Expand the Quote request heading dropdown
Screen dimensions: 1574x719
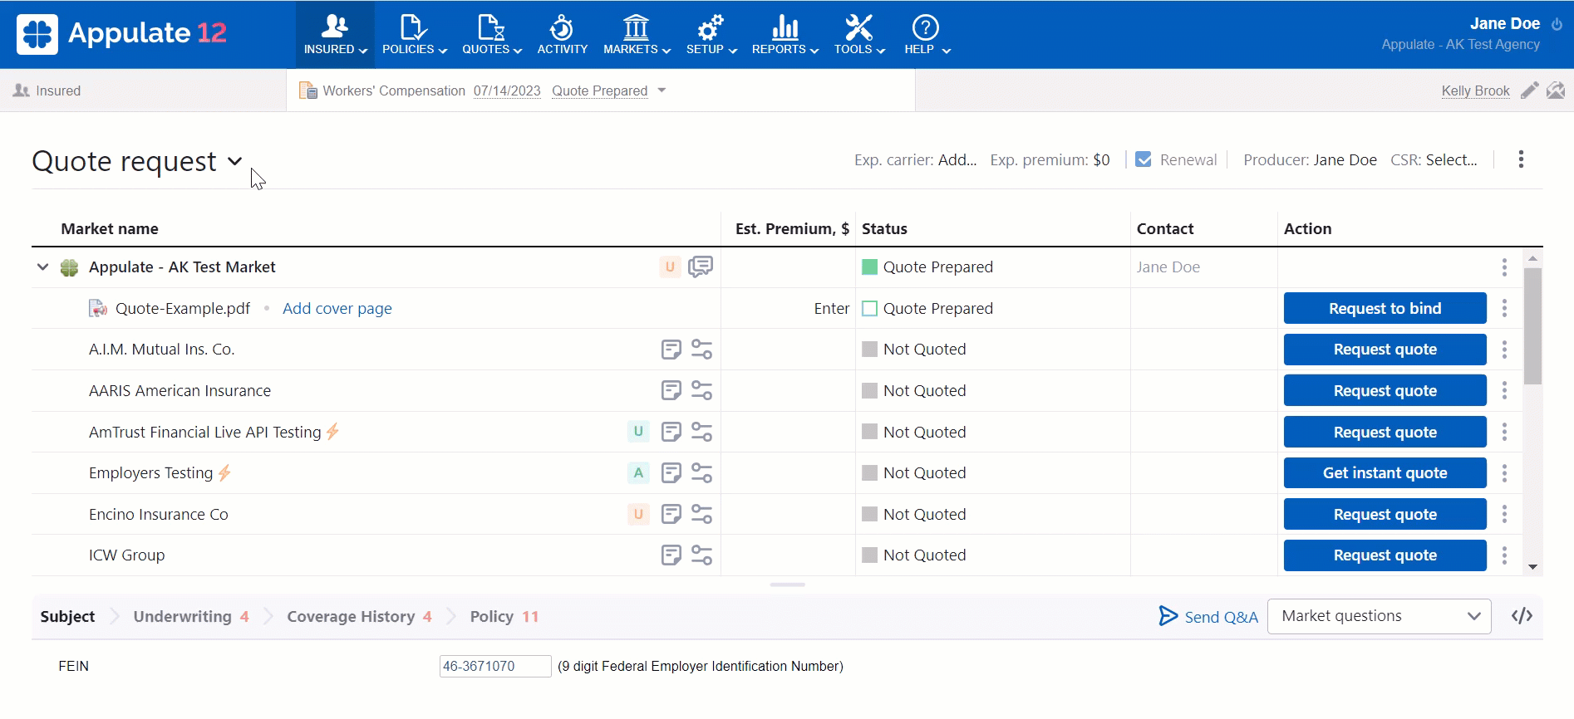point(235,161)
